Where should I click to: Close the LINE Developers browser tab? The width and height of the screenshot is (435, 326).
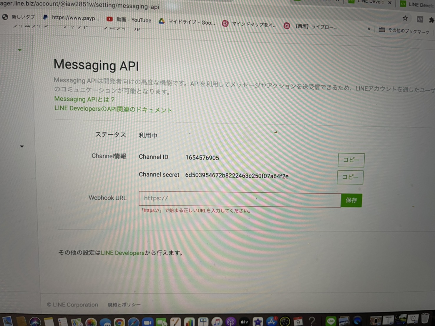coord(390,3)
